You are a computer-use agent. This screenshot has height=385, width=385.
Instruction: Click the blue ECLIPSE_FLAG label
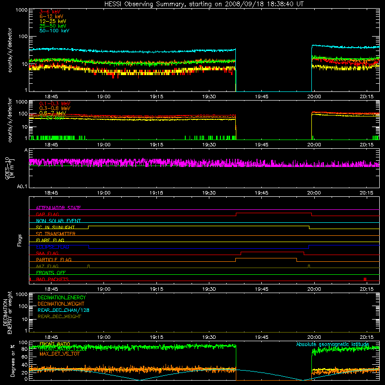(52, 247)
